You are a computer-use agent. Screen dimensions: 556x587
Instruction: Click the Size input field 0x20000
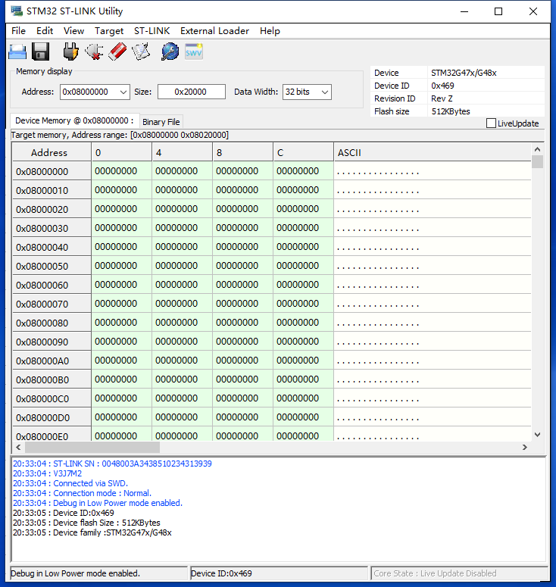click(192, 92)
